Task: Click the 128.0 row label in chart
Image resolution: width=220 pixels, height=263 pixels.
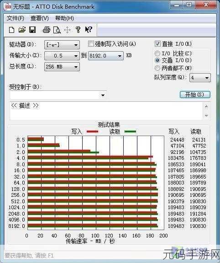Action: point(18,189)
